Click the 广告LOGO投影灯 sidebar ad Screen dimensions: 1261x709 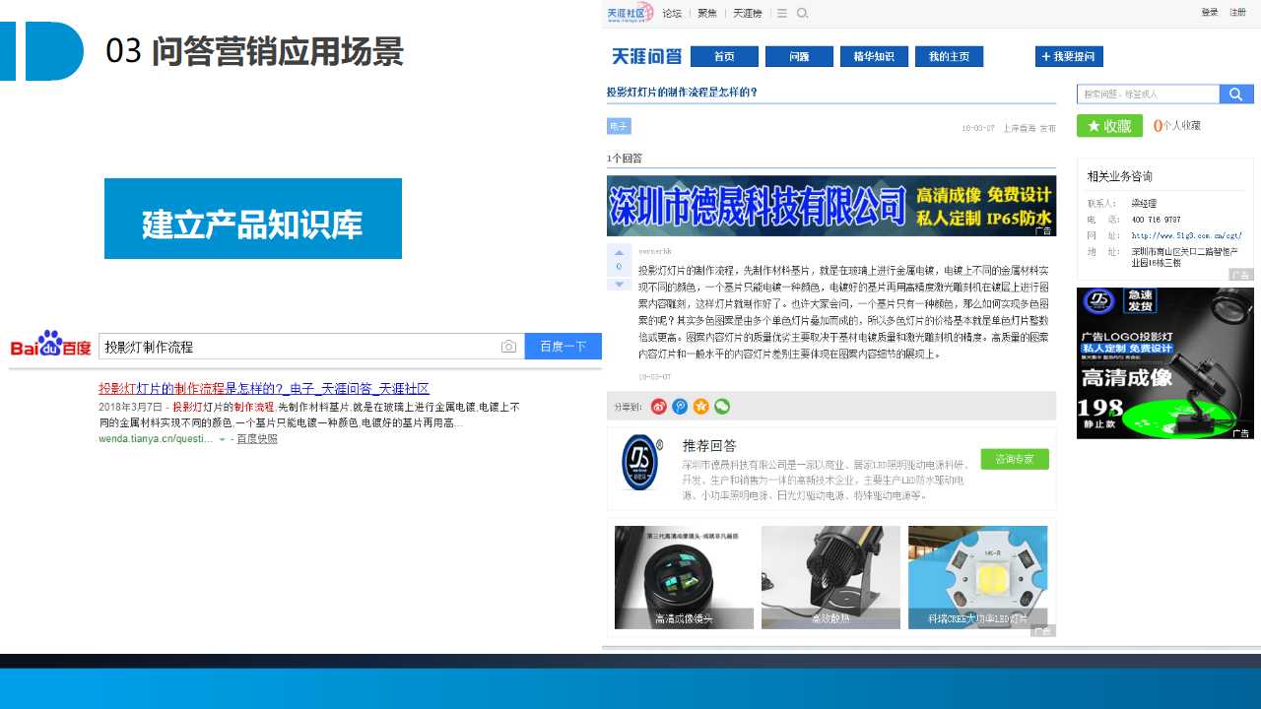click(x=1165, y=363)
